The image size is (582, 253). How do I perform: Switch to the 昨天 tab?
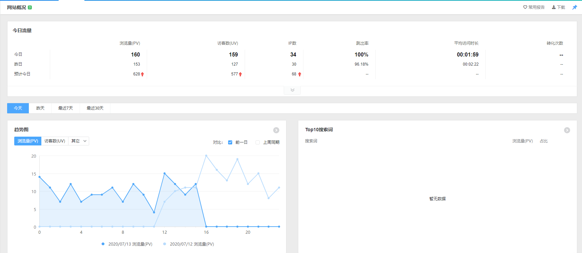[x=40, y=108]
